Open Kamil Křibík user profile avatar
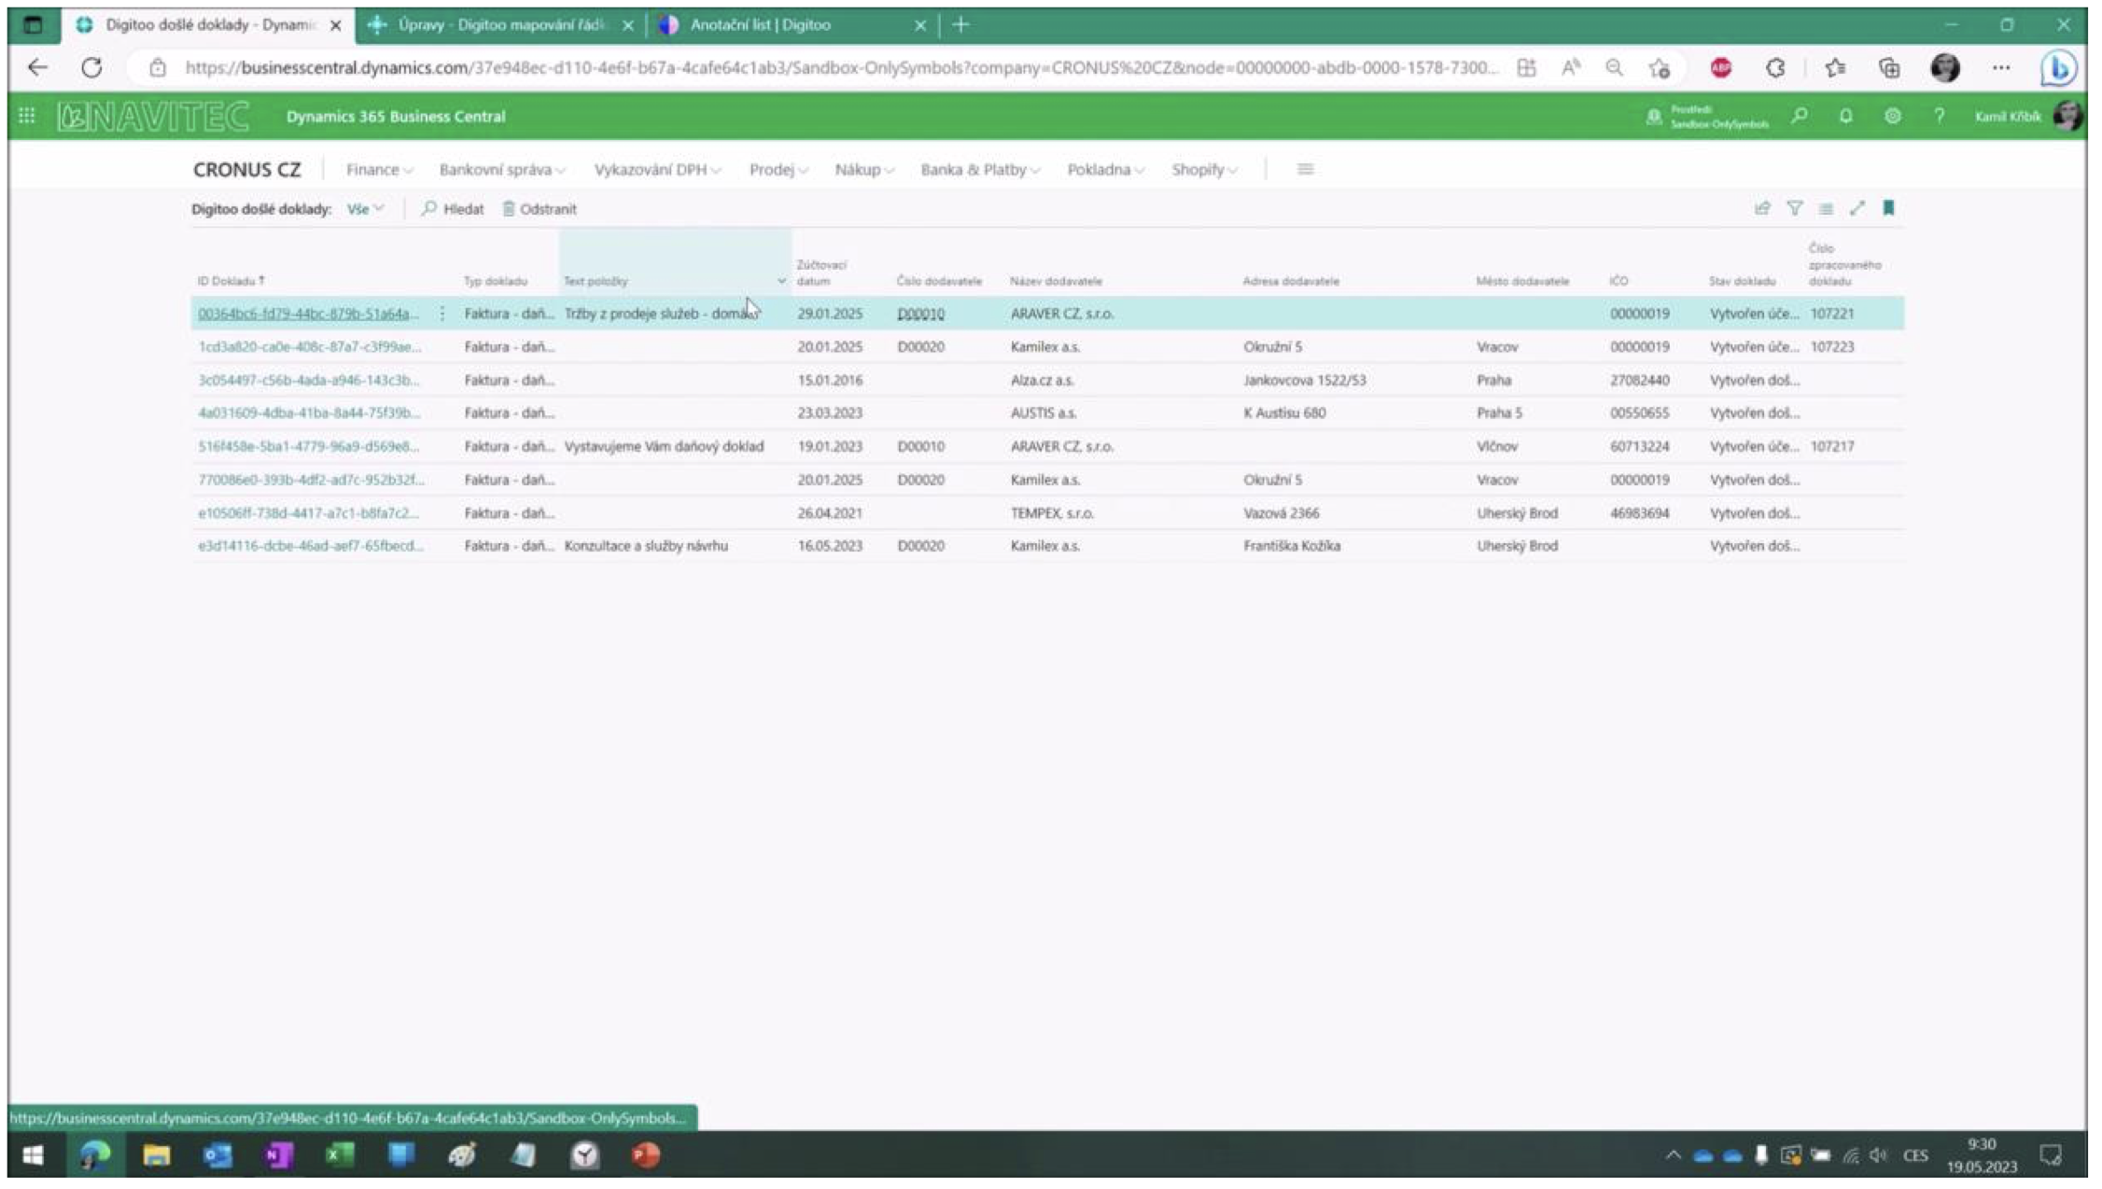This screenshot has width=2102, height=1189. point(2067,116)
